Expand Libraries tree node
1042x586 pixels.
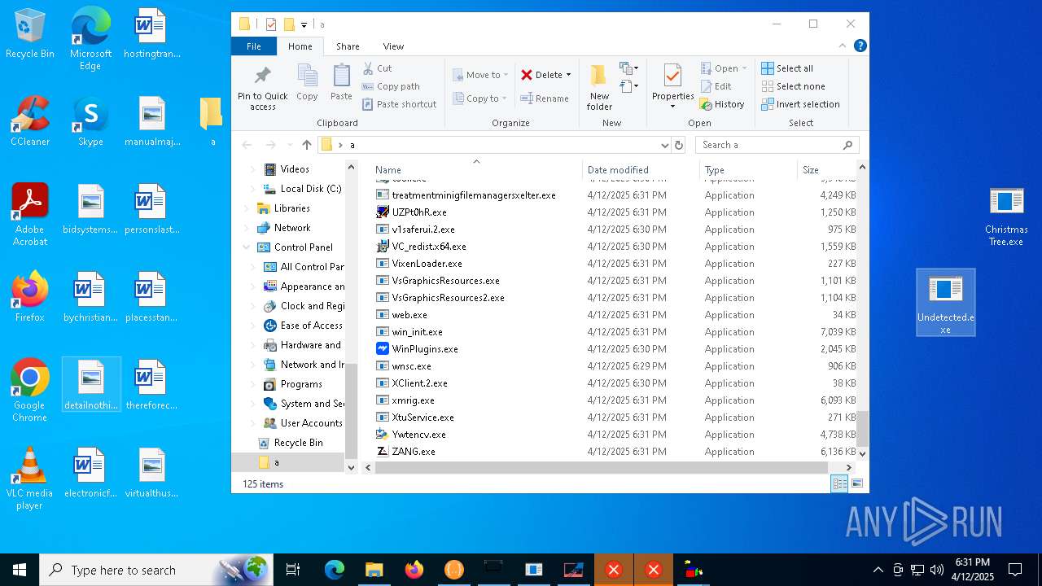pos(247,208)
